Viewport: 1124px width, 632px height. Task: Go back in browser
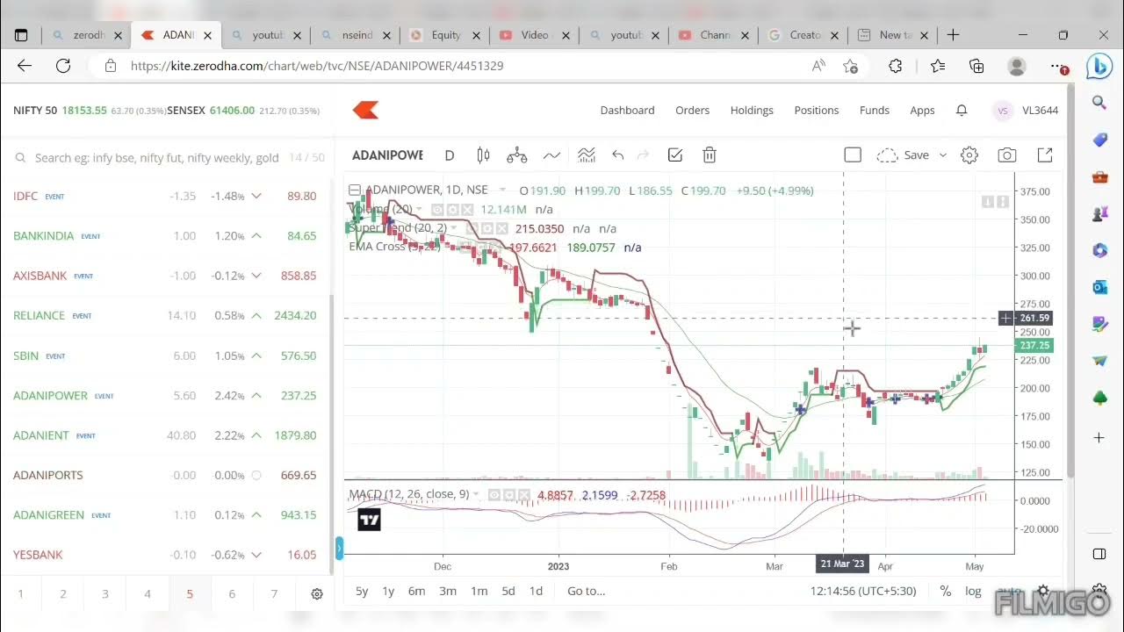point(25,66)
